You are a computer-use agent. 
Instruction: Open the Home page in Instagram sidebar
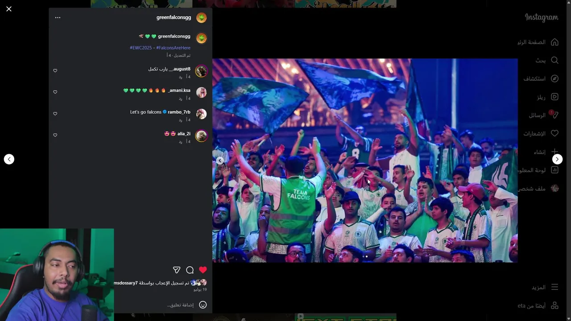point(538,42)
